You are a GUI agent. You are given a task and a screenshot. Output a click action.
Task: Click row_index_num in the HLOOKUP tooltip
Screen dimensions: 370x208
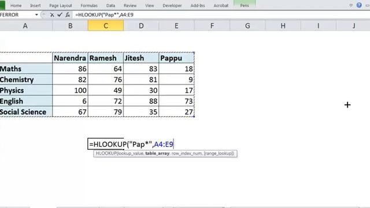coord(187,154)
